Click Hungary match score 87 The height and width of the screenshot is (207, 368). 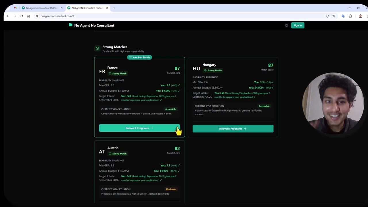(271, 65)
